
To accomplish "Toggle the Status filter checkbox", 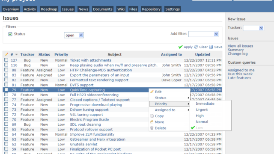I will 10,34.
